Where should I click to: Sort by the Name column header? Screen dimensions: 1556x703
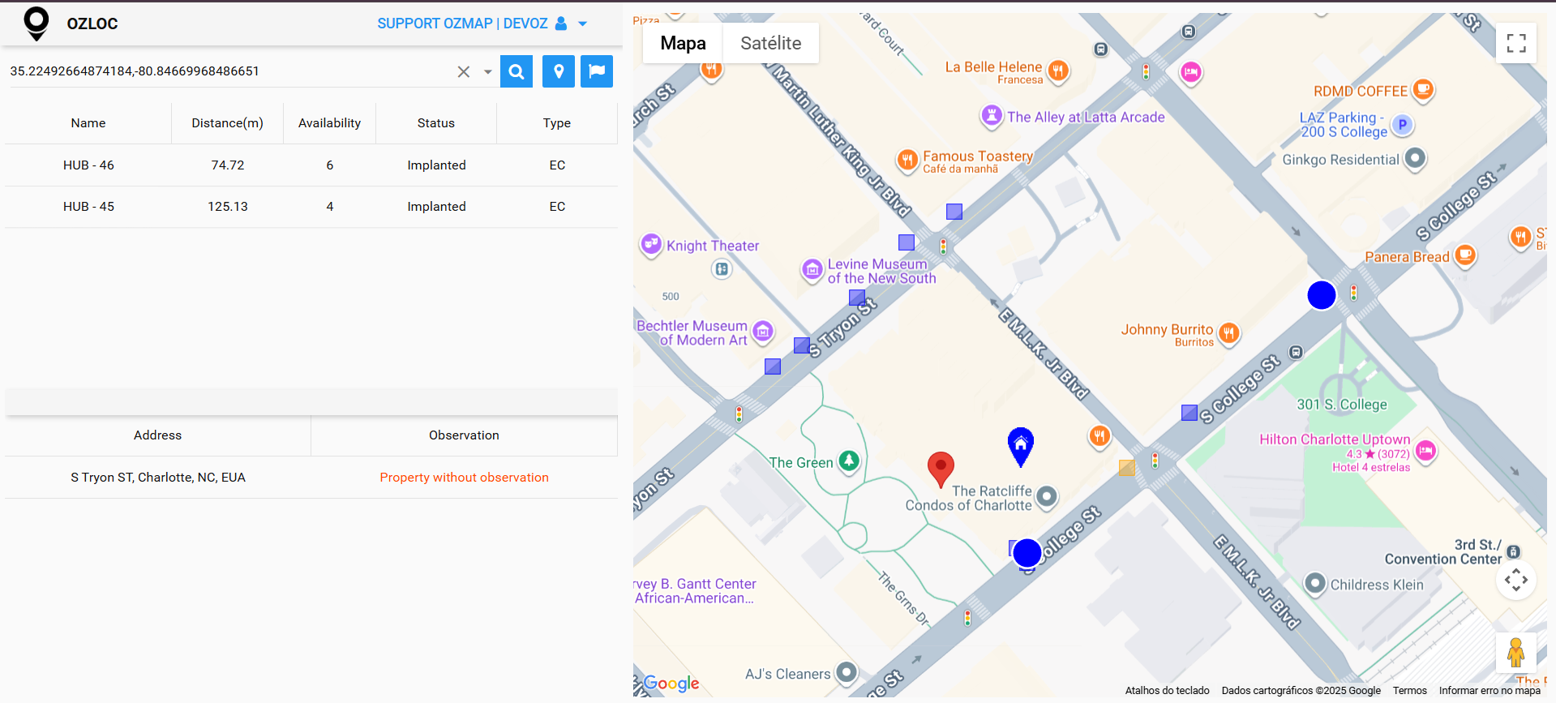pos(88,123)
